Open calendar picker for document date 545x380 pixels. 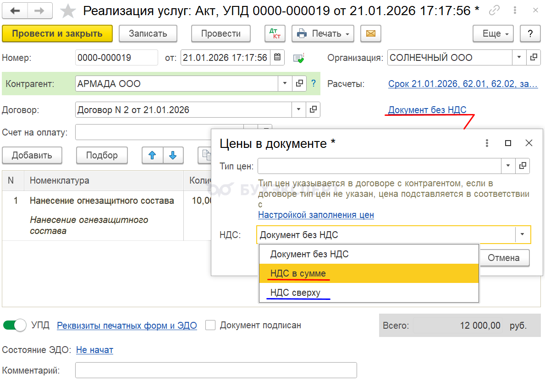277,57
